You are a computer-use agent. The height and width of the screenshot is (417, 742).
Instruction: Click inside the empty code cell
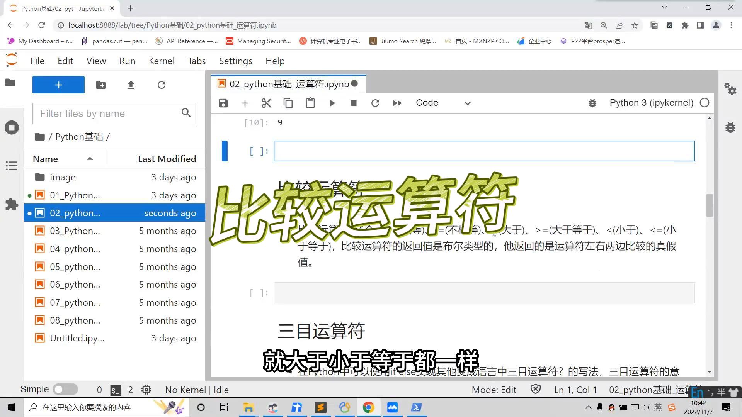click(x=483, y=151)
